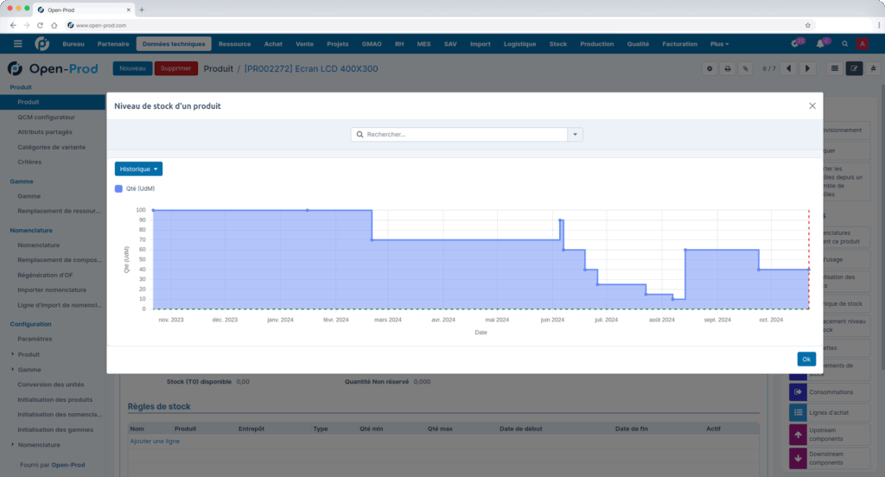Click the Consommations arrow icon

click(x=798, y=391)
